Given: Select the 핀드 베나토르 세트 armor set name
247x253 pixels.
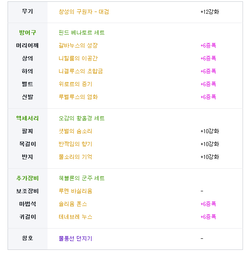Looking at the screenshot, I should click(x=82, y=33).
